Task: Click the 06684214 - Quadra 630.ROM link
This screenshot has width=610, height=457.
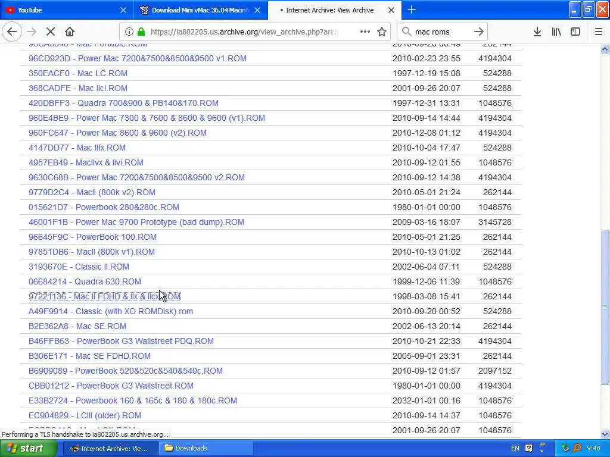Action: [x=85, y=281]
